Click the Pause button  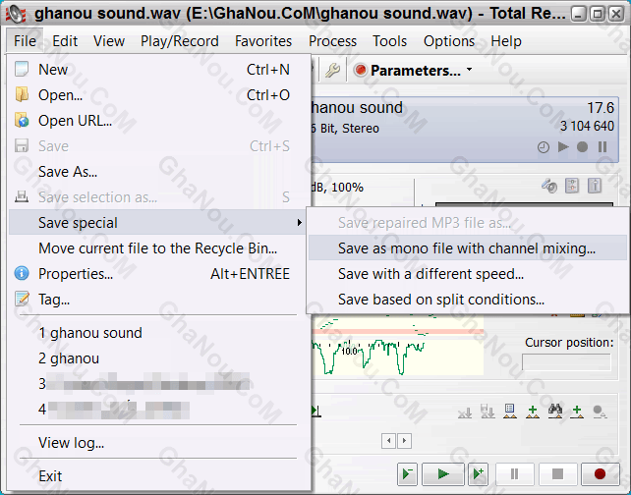(515, 474)
